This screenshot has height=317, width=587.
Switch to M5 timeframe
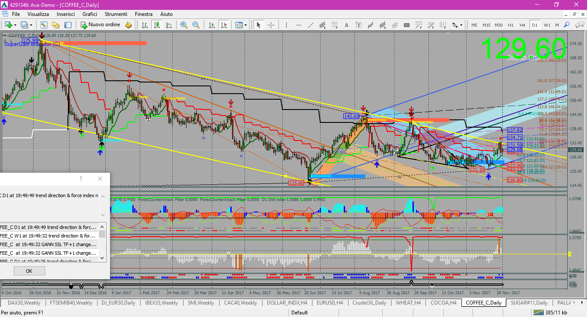(474, 25)
